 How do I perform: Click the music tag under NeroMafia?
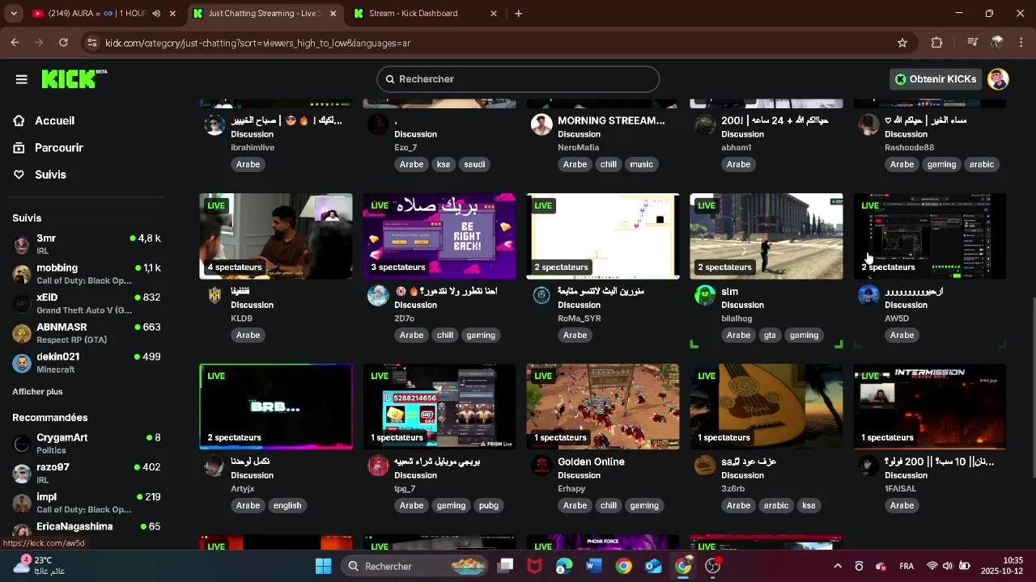[x=641, y=164]
